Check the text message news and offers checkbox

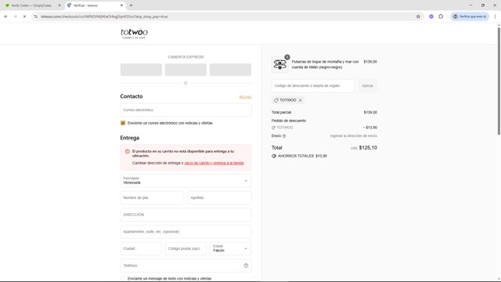point(123,279)
